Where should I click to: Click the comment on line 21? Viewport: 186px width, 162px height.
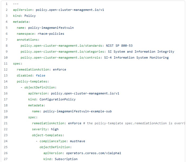134,123
